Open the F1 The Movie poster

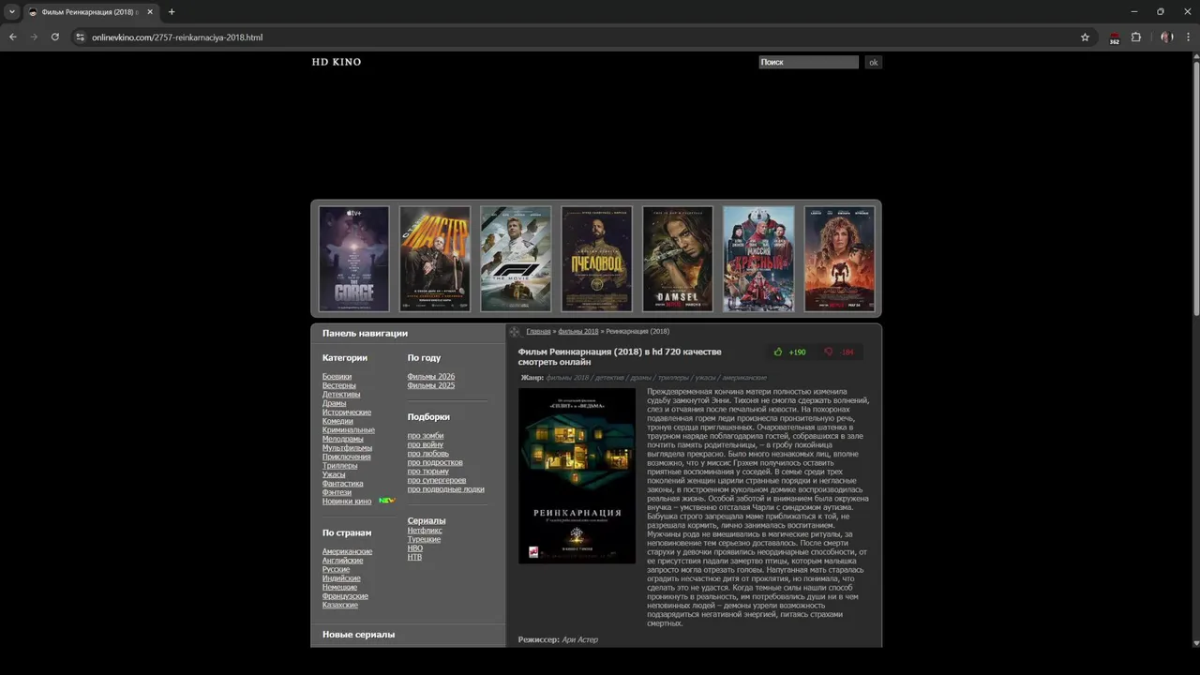click(516, 259)
